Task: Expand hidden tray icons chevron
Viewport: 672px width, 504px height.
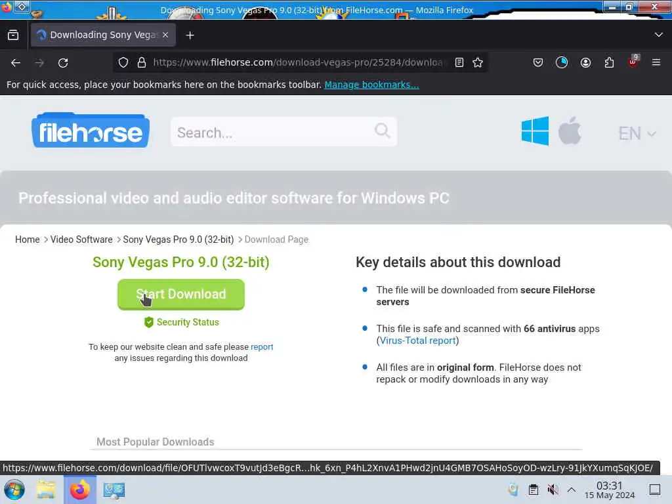Action: pyautogui.click(x=572, y=490)
